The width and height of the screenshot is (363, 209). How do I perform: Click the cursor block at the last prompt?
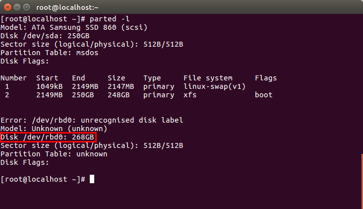point(91,179)
